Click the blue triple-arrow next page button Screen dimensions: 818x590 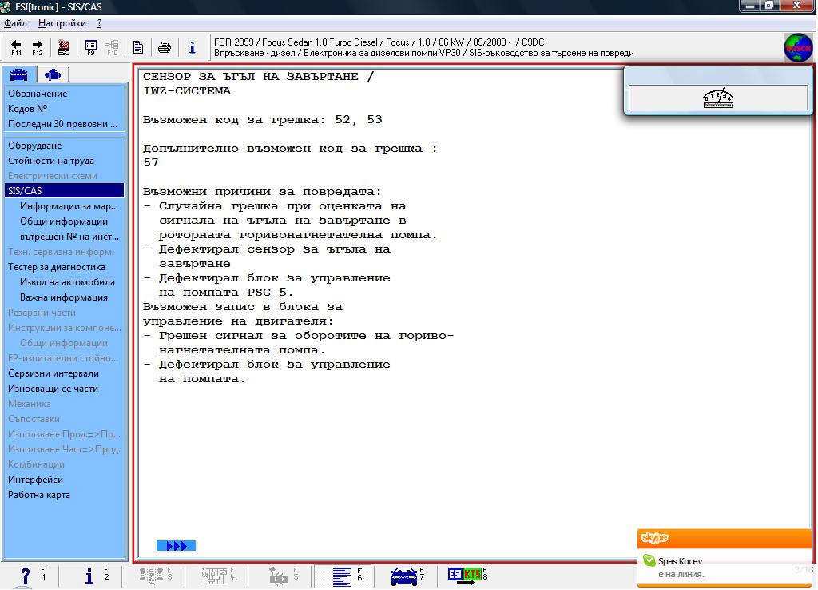pyautogui.click(x=177, y=545)
